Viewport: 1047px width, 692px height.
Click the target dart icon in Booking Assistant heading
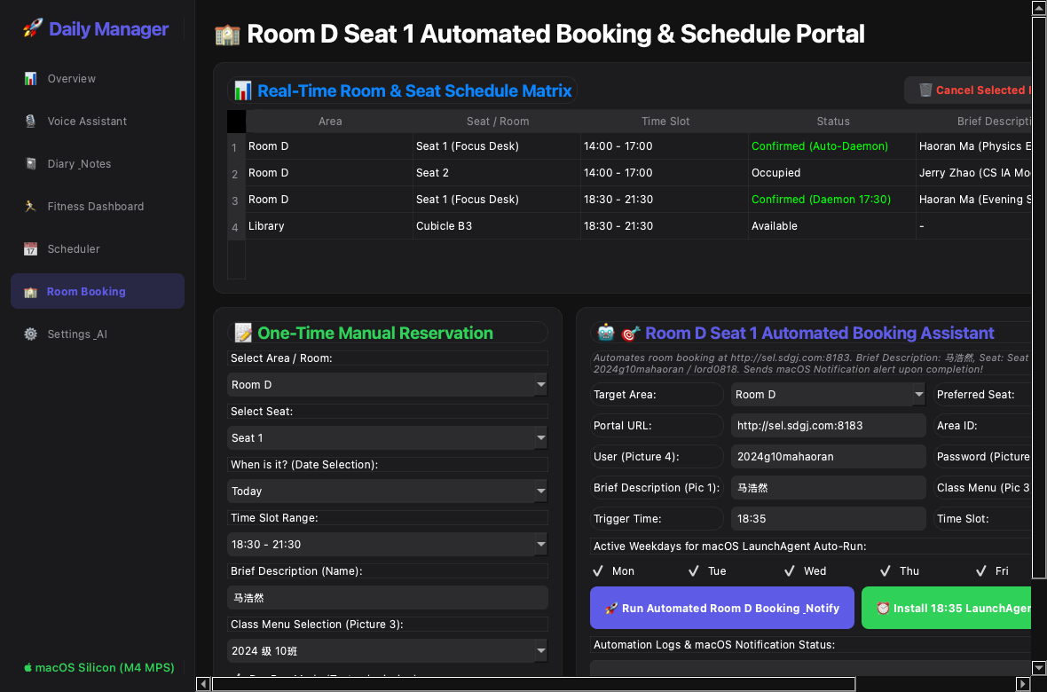pos(630,333)
